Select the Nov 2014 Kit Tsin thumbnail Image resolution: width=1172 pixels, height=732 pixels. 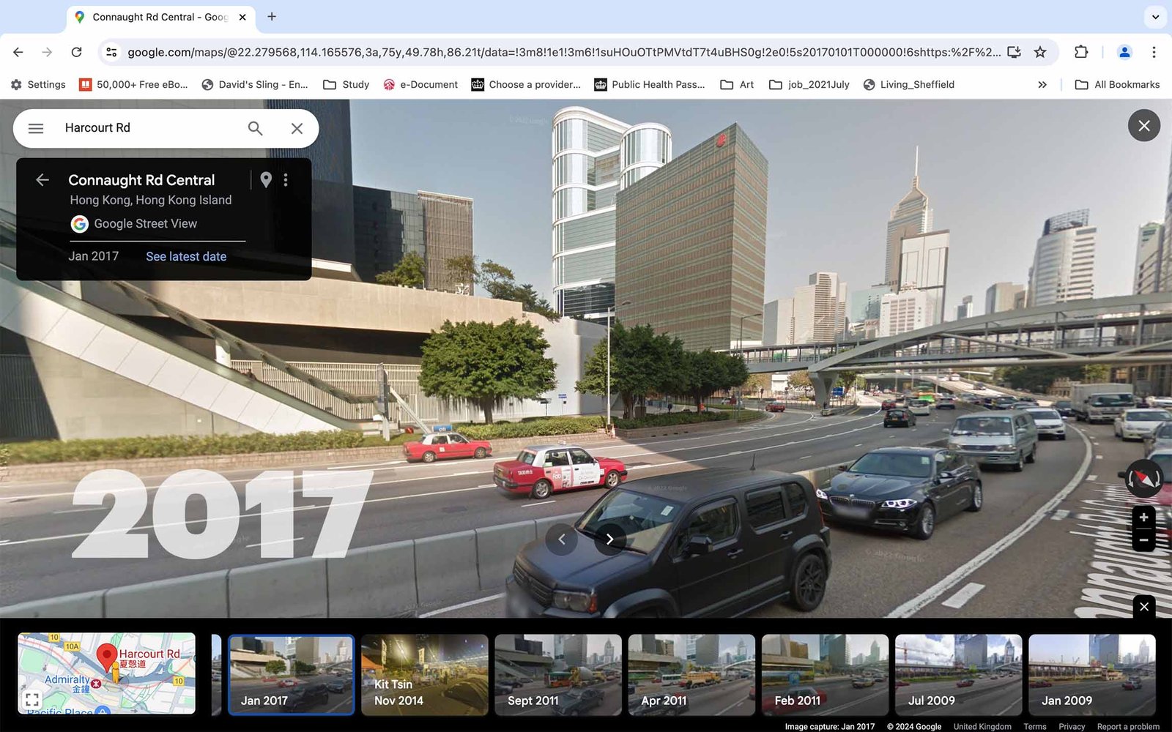pyautogui.click(x=424, y=674)
